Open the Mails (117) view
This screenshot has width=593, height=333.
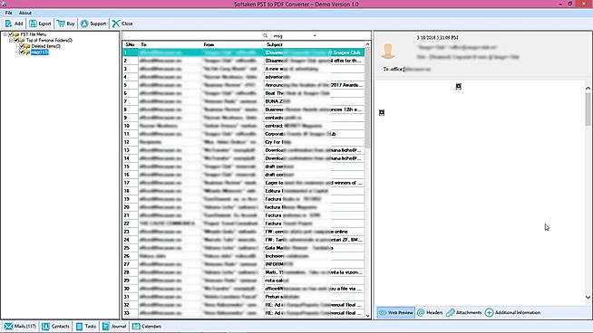point(20,326)
